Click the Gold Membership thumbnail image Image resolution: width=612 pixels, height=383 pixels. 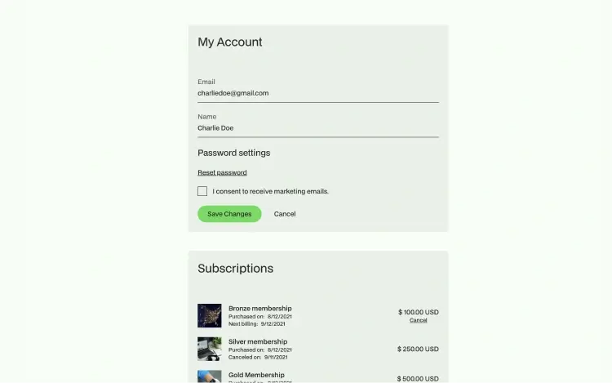[x=209, y=376]
